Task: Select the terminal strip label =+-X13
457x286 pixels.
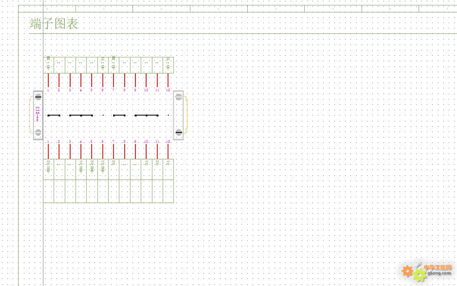Action: point(38,114)
